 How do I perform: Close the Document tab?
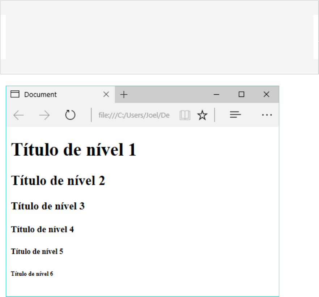coord(106,94)
